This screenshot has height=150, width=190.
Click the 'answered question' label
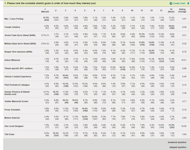[177, 143]
